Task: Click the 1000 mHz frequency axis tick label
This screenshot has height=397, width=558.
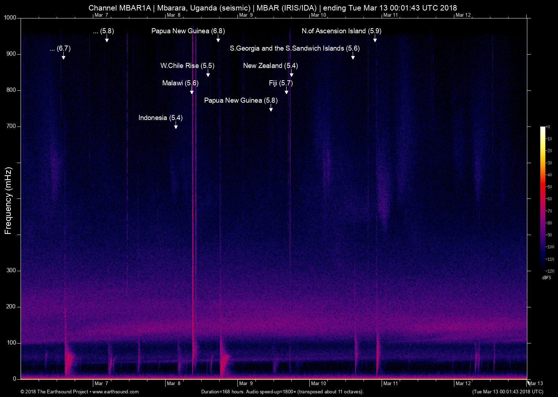Action: point(10,18)
